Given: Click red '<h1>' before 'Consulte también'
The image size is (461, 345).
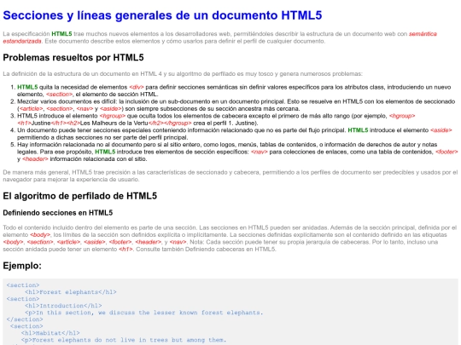Looking at the screenshot, I should [x=125, y=249].
